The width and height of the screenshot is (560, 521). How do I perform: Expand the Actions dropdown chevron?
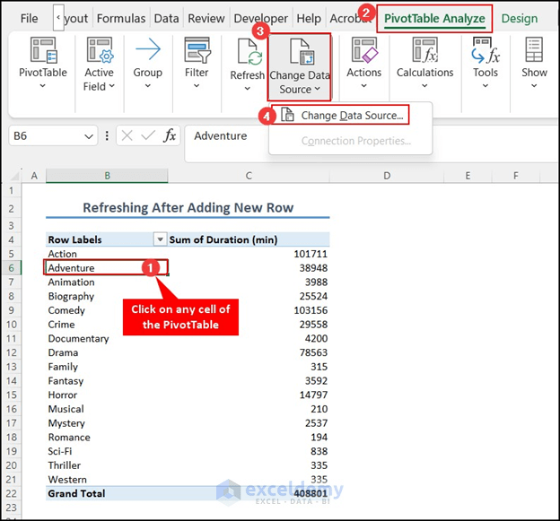364,86
